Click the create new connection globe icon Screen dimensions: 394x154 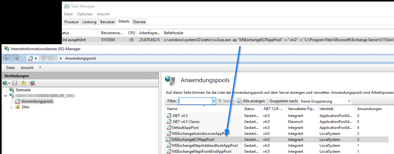coord(5,83)
